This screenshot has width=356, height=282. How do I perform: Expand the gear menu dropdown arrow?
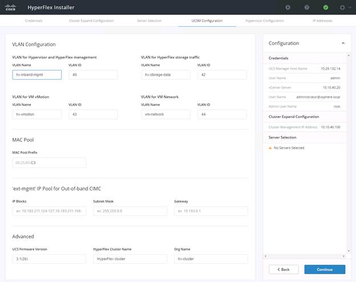[350, 7]
